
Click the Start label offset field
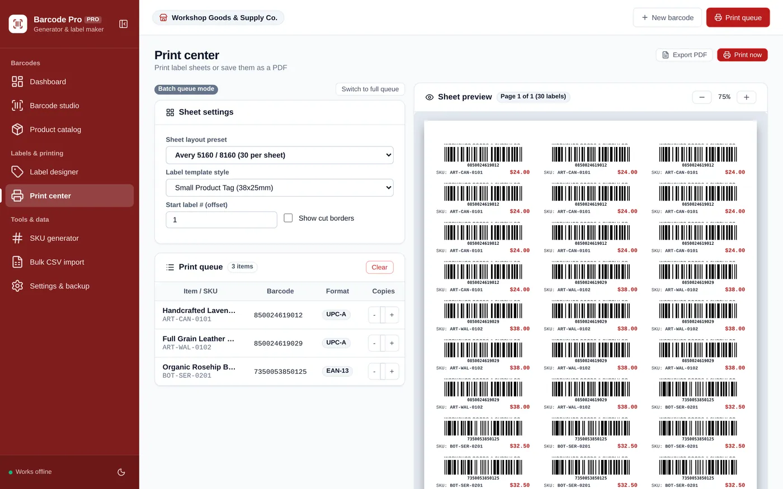click(x=221, y=220)
